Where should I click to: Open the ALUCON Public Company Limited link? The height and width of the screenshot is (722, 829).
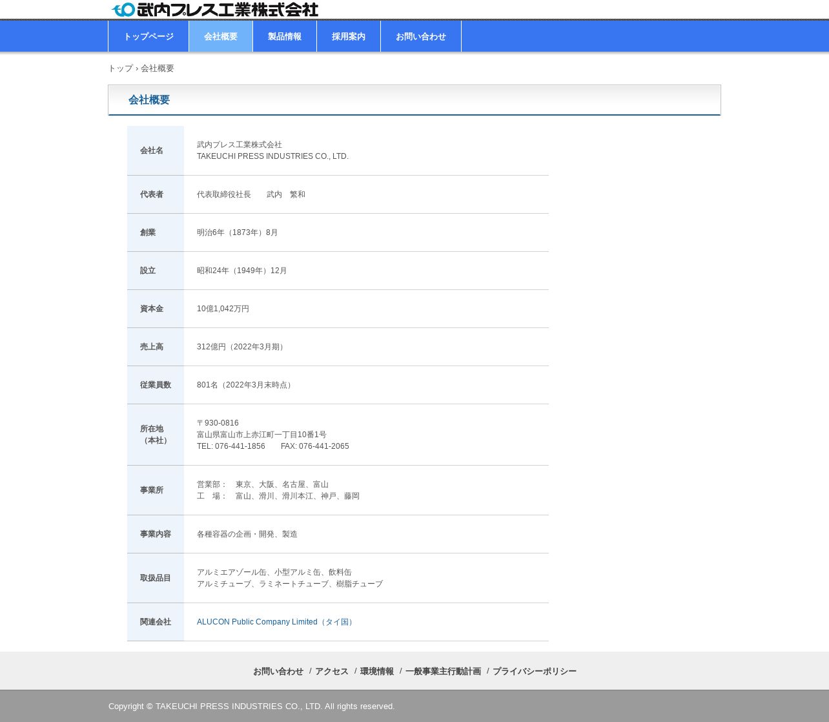point(276,622)
